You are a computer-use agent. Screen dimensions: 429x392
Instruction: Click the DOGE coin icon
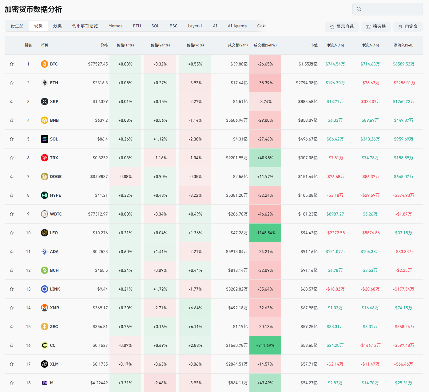pyautogui.click(x=45, y=176)
